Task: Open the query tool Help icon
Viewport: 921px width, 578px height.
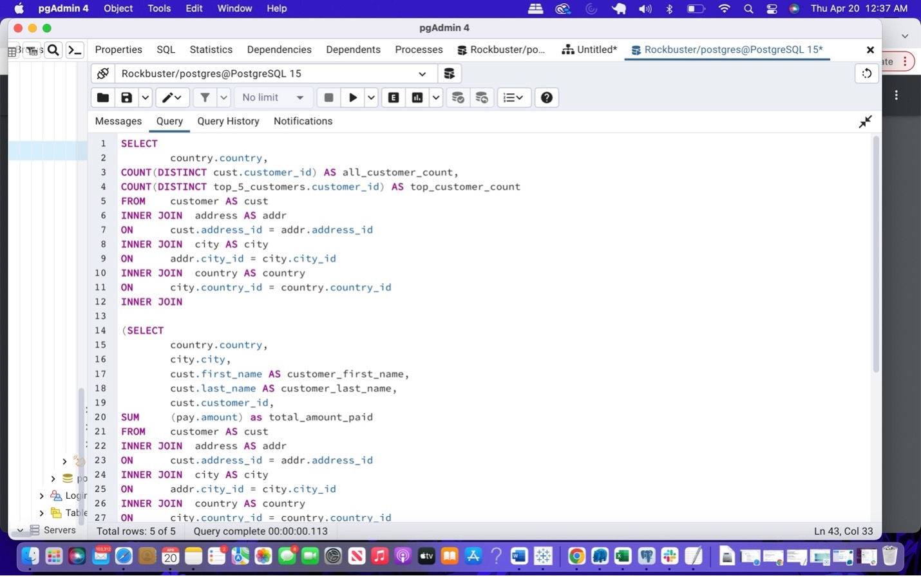Action: point(547,98)
